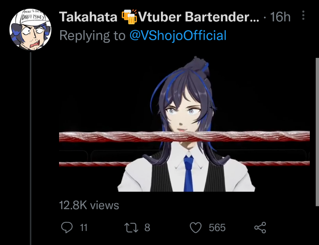Like the tweet with the heart icon
This screenshot has width=319, height=245.
pyautogui.click(x=196, y=227)
